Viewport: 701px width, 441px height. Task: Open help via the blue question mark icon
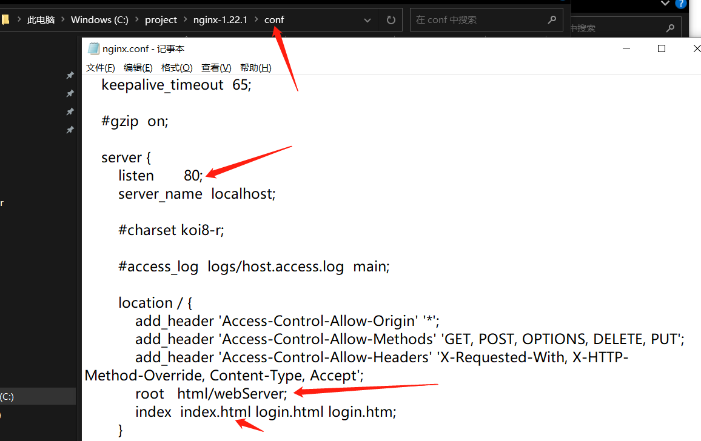(x=682, y=4)
